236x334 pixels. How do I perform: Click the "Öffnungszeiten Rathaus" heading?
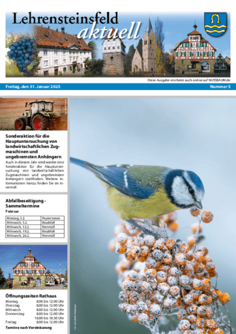(x=31, y=296)
